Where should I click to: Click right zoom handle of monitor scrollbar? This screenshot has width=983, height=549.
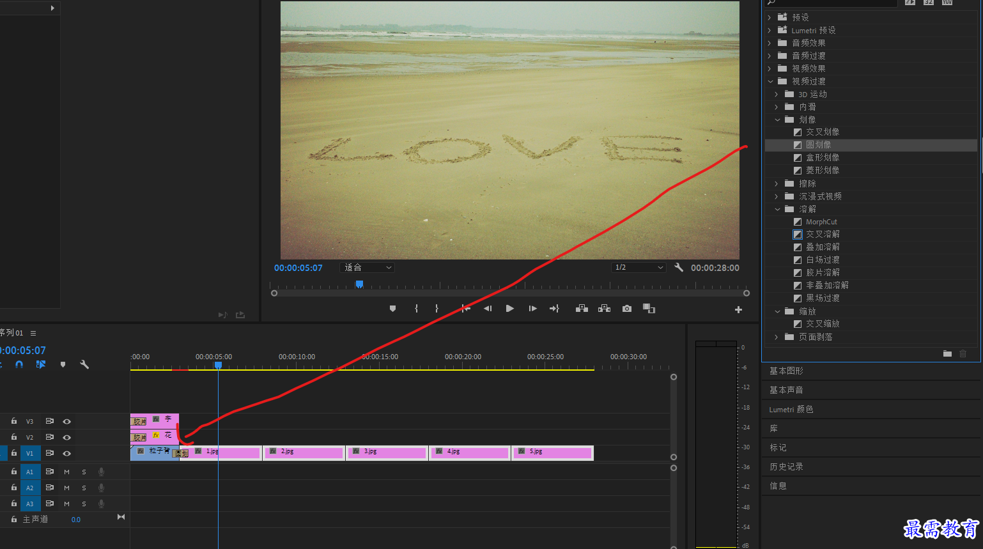coord(746,293)
